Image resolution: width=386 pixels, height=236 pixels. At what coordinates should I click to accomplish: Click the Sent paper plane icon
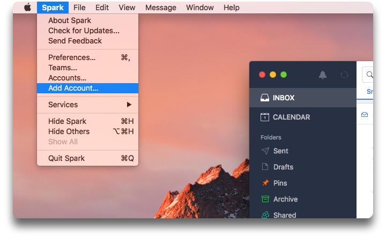(265, 151)
